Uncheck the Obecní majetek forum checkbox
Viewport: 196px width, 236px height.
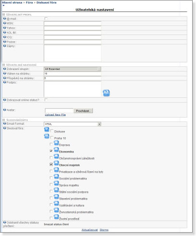[51, 164]
